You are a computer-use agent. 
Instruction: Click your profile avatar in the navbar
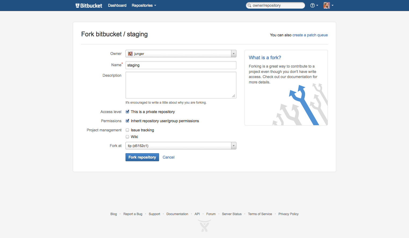326,5
